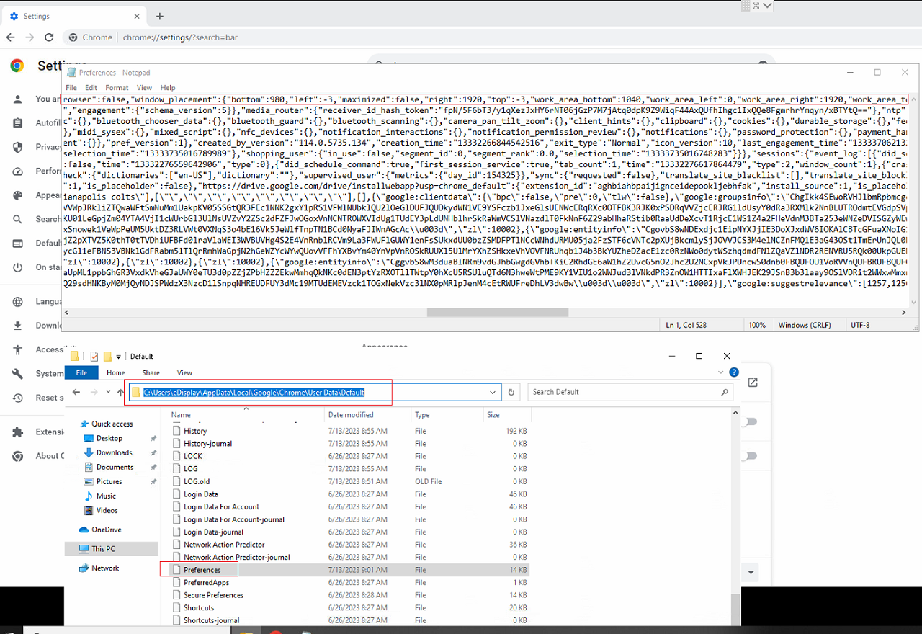This screenshot has height=634, width=922.
Task: Close the Settings browser tab
Action: [136, 16]
